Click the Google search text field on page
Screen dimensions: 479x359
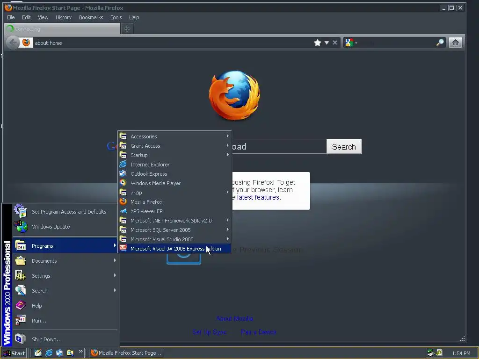(279, 146)
